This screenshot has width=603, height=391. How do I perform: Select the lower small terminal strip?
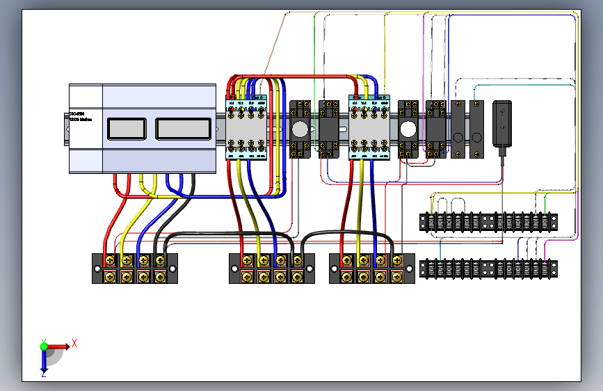coord(488,269)
